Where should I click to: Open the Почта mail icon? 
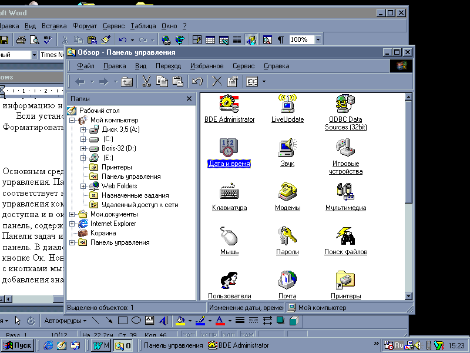(x=287, y=280)
